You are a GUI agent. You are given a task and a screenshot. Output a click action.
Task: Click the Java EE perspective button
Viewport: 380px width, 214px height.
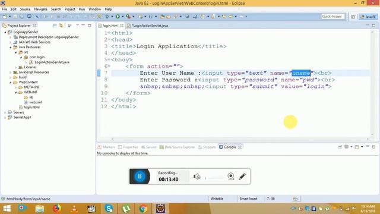tap(368, 17)
